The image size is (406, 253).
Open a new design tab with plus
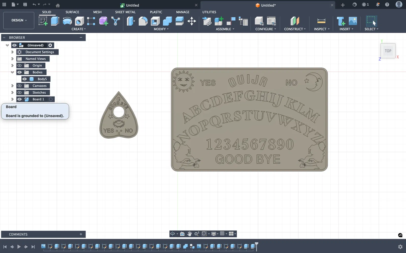pyautogui.click(x=343, y=5)
